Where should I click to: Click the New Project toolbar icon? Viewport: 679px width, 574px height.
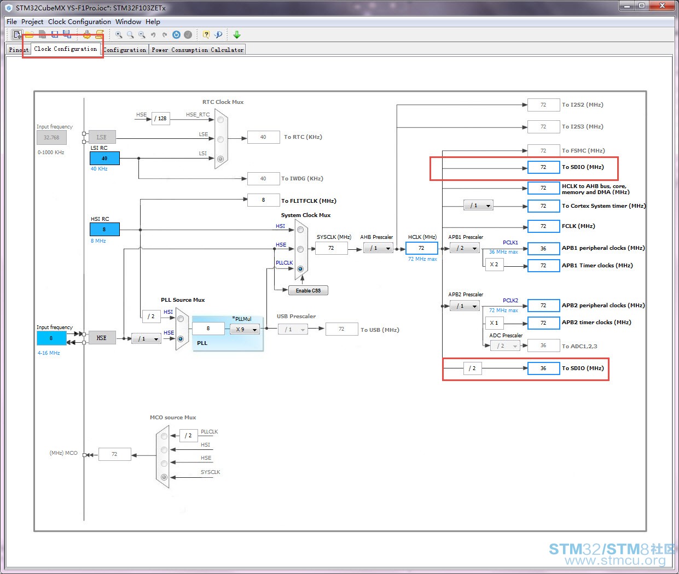17,34
